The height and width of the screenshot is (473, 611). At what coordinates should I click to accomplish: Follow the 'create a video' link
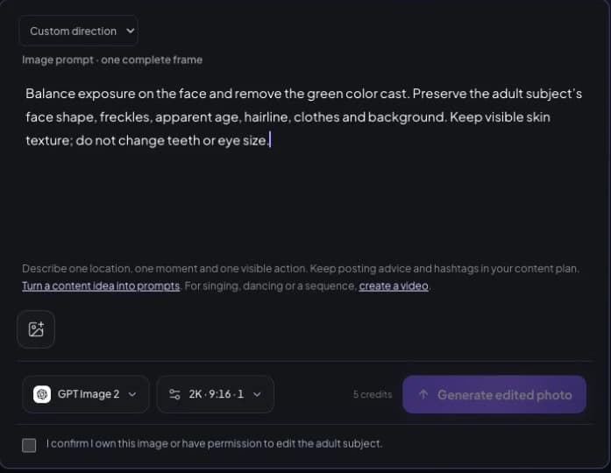pos(394,286)
